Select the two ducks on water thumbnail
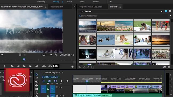Viewport: 173px width, 97px height. pos(106,39)
